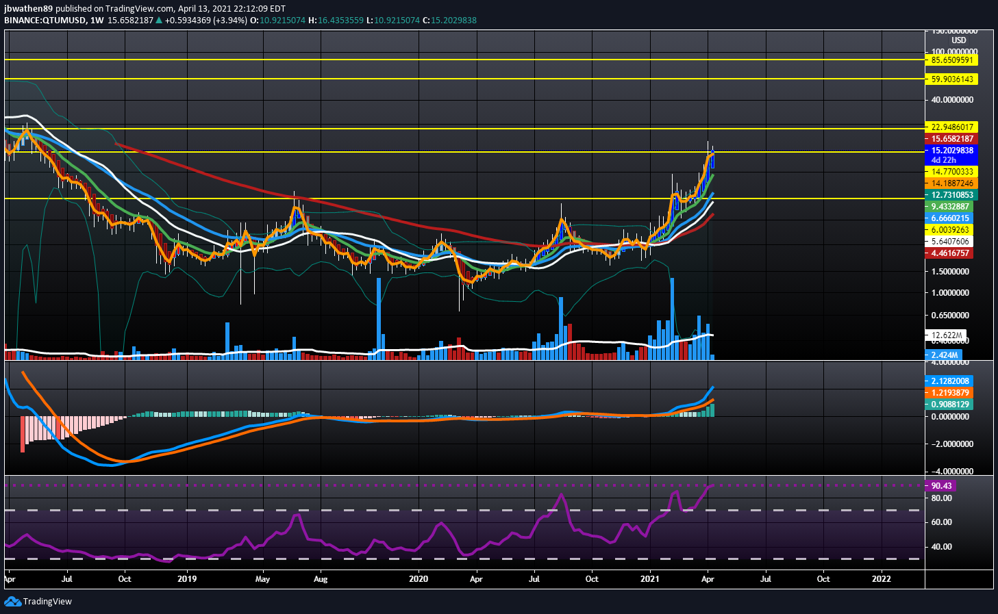This screenshot has width=998, height=614.
Task: Click the orange 14.1887246 indicator tag
Action: click(x=951, y=183)
